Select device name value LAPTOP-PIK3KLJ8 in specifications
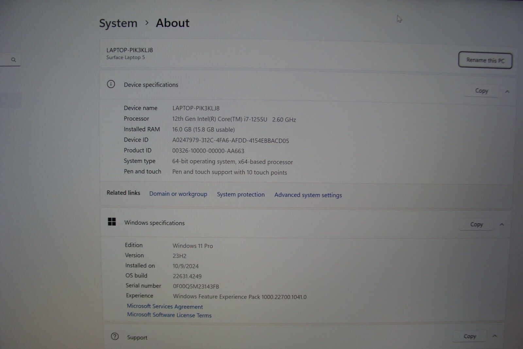The width and height of the screenshot is (523, 349). (x=196, y=108)
